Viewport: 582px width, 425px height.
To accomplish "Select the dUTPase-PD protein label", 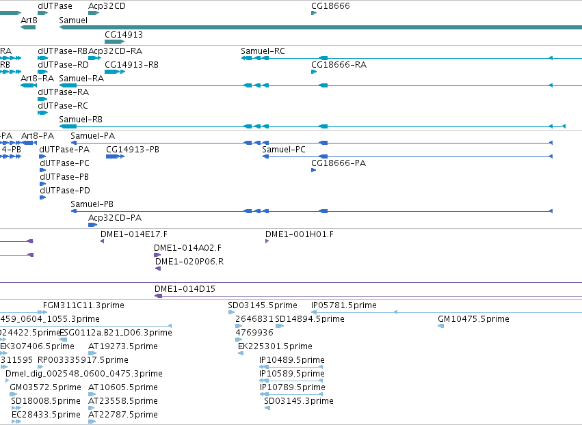I will pos(65,191).
